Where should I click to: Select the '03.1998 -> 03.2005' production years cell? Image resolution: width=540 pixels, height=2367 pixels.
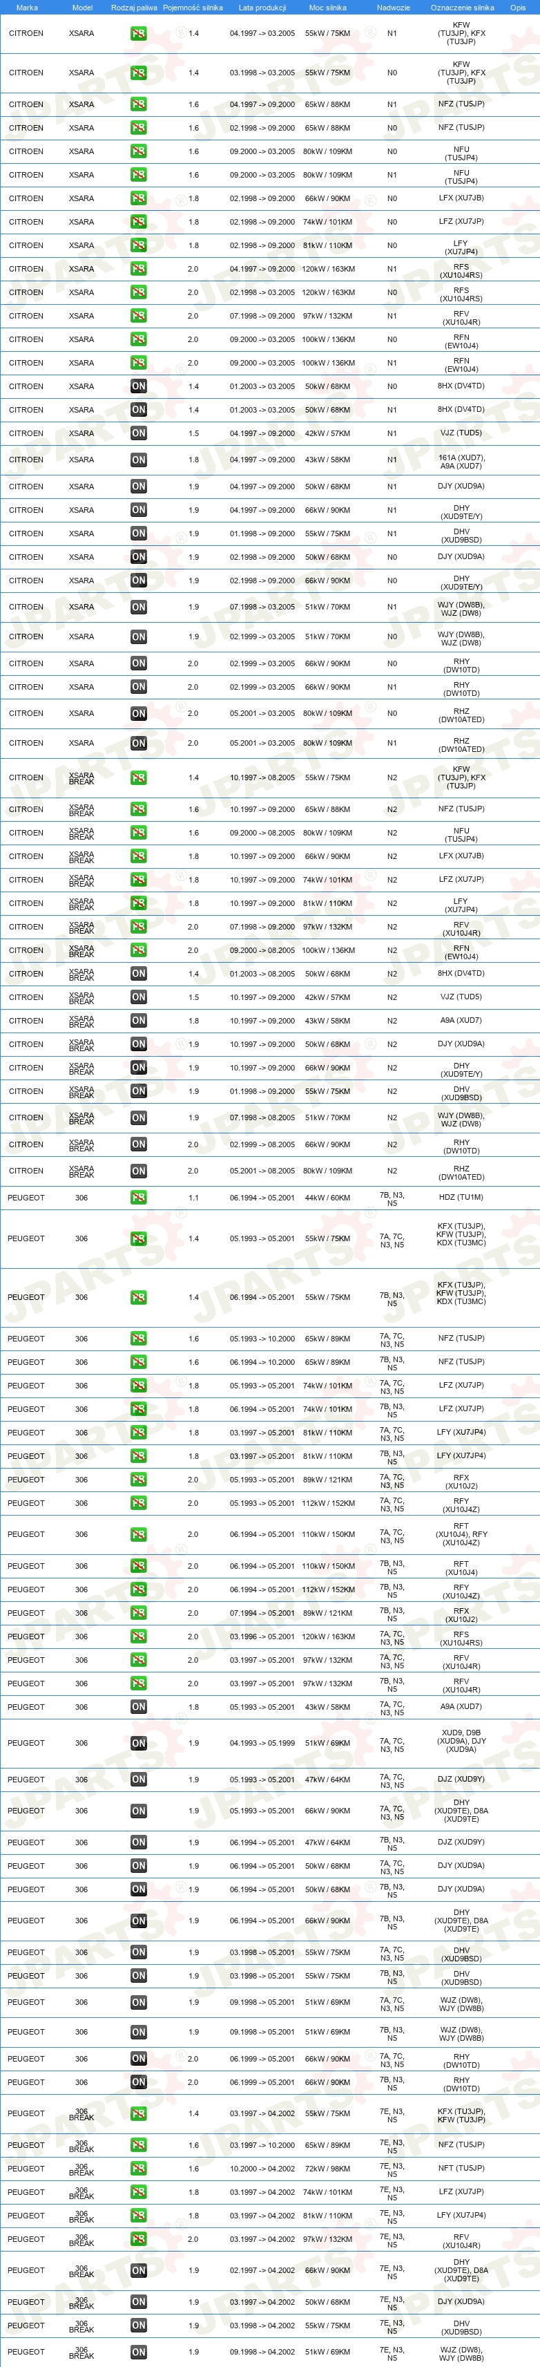click(x=262, y=73)
